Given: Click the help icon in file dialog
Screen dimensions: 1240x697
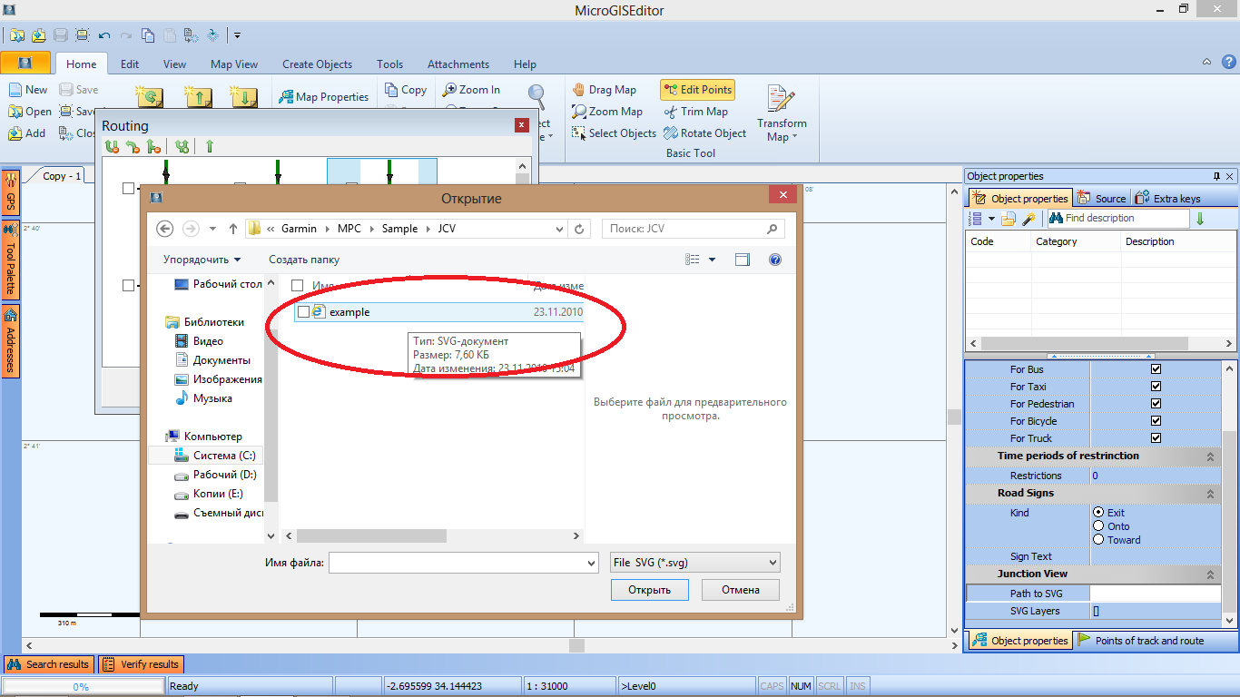Looking at the screenshot, I should pos(775,260).
